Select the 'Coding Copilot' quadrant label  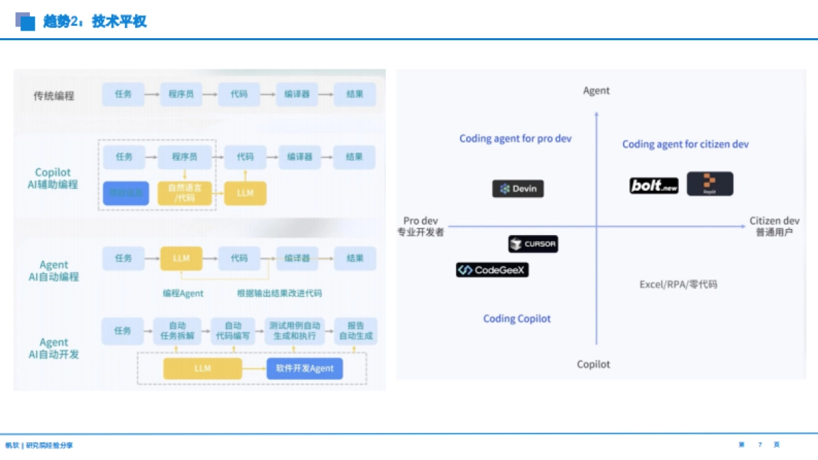click(x=517, y=318)
